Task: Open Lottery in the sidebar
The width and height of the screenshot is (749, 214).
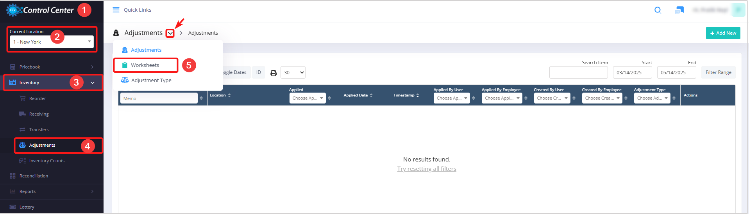Action: (27, 207)
